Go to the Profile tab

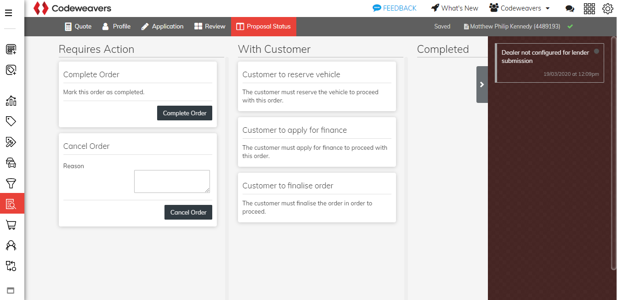coord(116,27)
